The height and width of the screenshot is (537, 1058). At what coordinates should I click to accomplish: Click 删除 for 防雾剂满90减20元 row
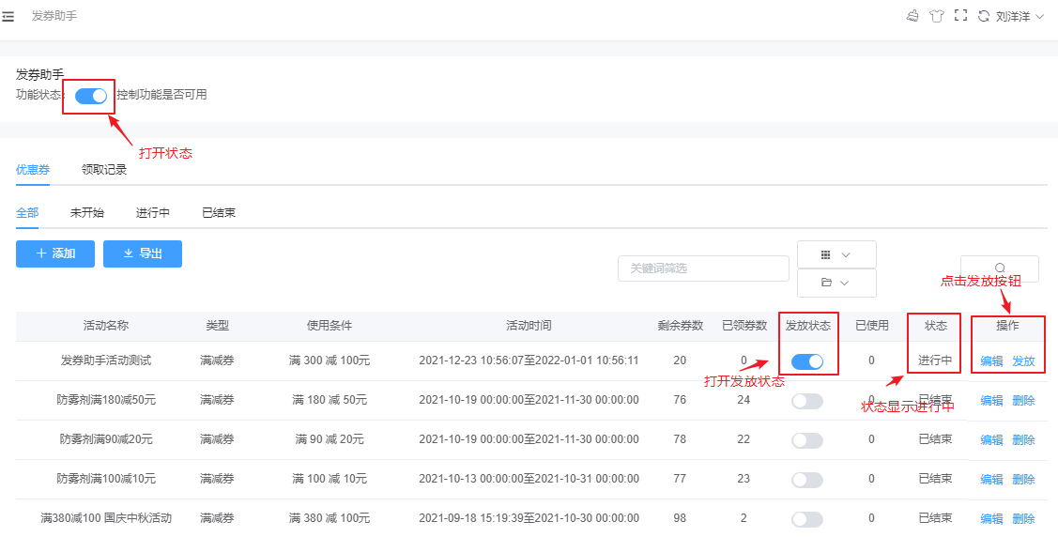1023,440
